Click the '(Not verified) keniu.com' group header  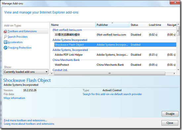pyautogui.click(x=67, y=30)
